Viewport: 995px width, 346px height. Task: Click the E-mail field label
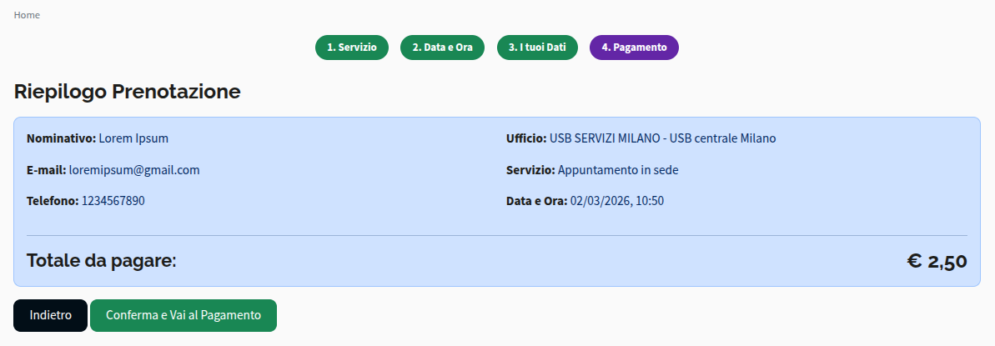tap(46, 170)
